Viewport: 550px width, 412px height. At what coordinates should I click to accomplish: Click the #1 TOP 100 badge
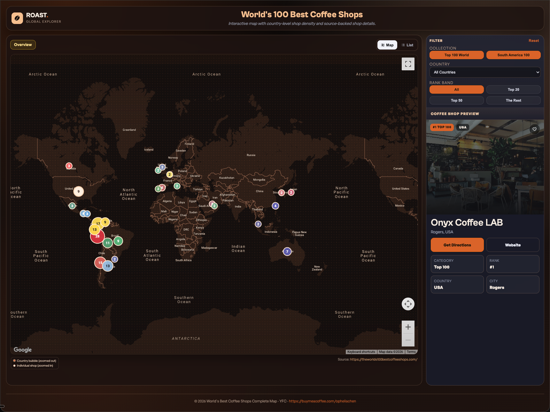[442, 127]
